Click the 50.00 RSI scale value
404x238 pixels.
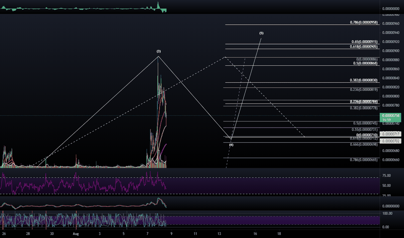[x=387, y=186]
